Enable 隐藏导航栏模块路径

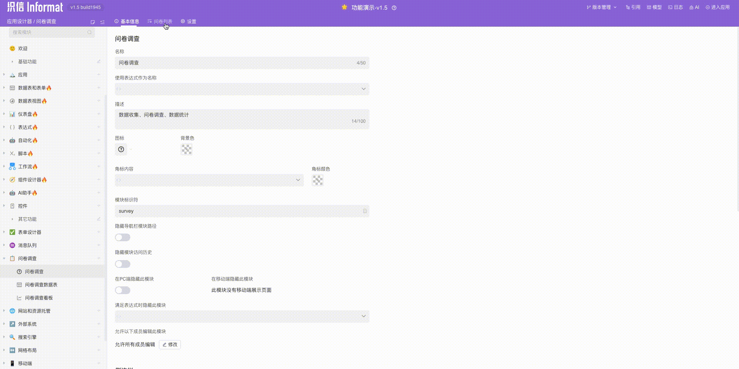(x=122, y=237)
